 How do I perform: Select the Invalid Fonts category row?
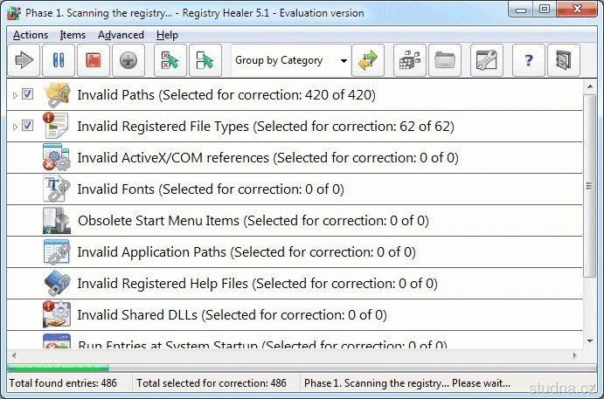click(210, 189)
